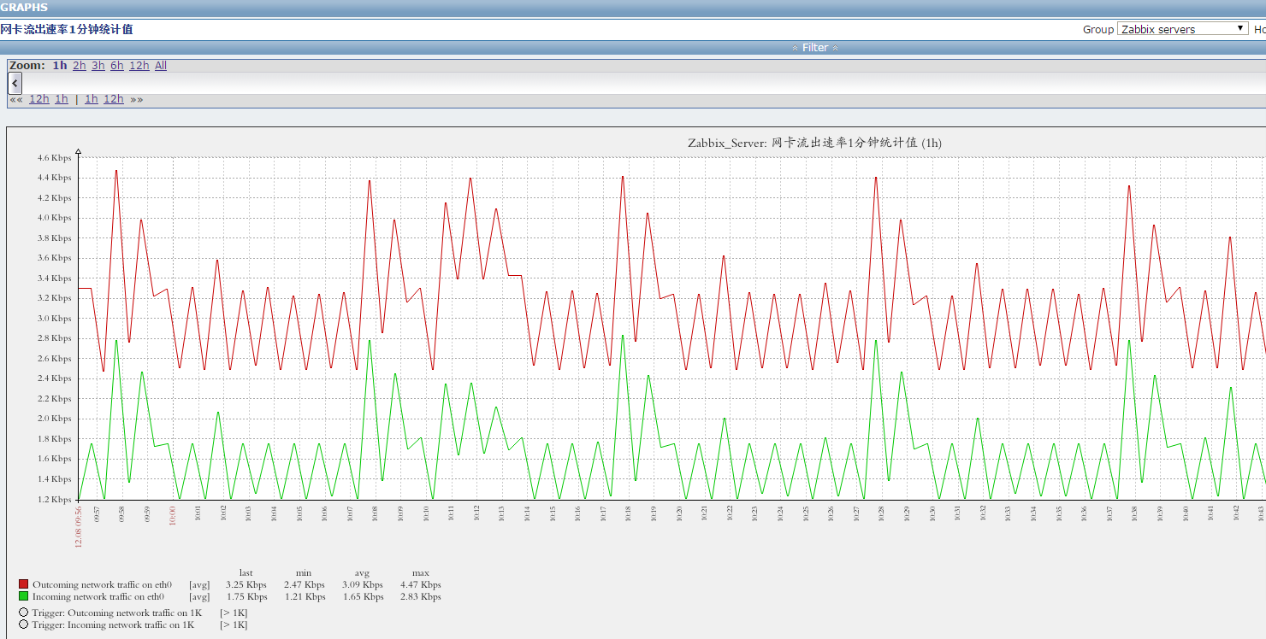Screen dimensions: 1266x639
Task: Move back 1h in navigation row
Action: [62, 99]
